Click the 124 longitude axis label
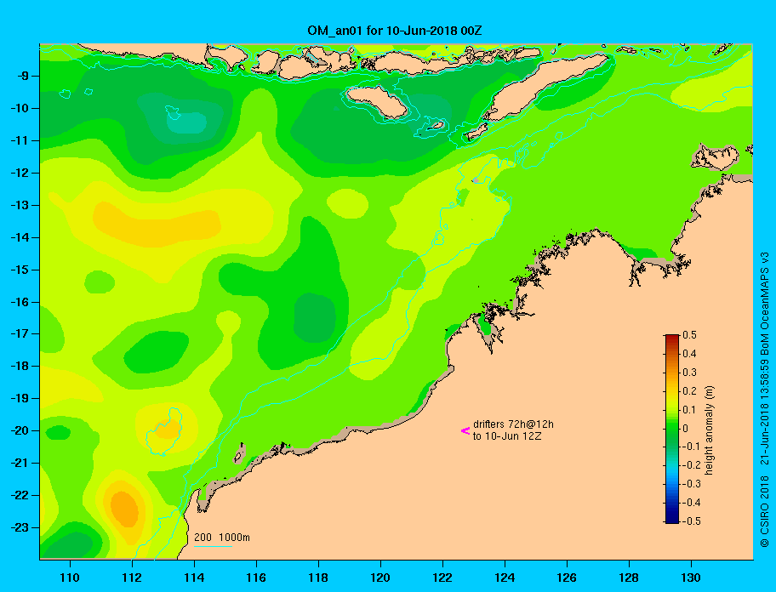This screenshot has height=592, width=776. click(505, 578)
